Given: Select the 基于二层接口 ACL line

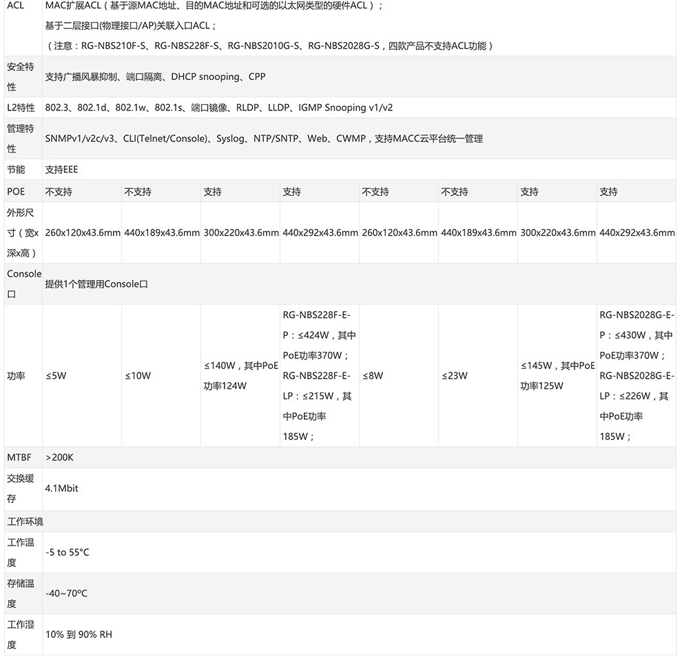Looking at the screenshot, I should point(130,26).
